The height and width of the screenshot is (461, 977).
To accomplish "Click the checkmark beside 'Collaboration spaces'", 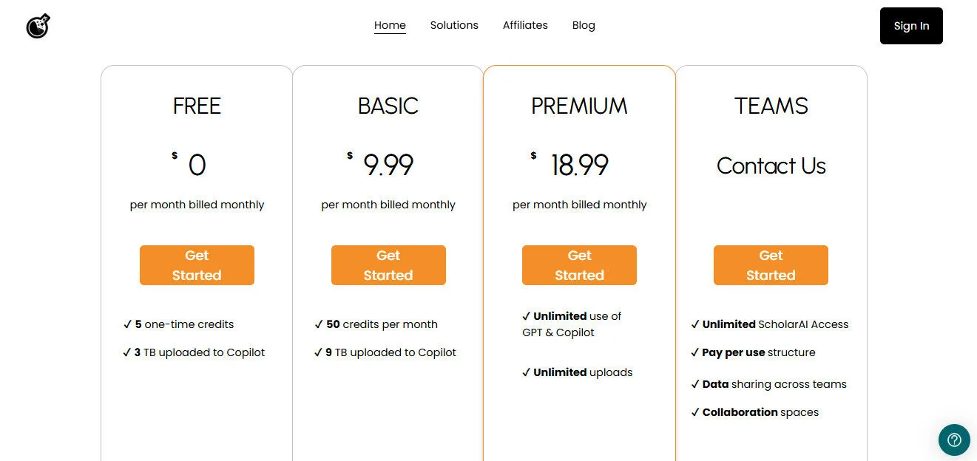I will pyautogui.click(x=695, y=412).
